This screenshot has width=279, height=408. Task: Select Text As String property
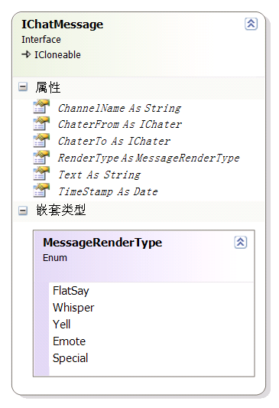(x=99, y=175)
